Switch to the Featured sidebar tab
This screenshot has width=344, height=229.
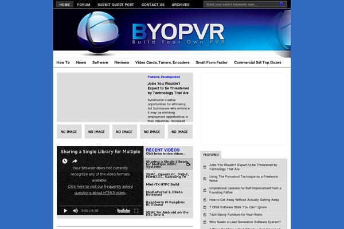(x=211, y=155)
